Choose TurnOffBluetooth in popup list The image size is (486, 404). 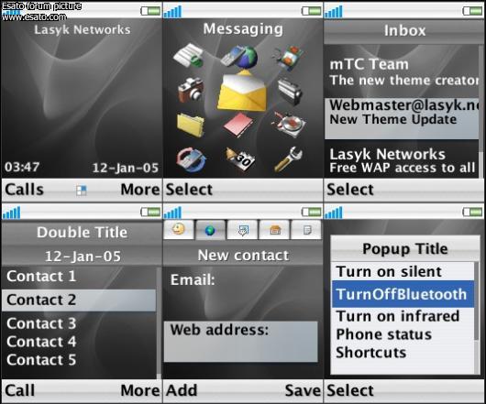[403, 294]
